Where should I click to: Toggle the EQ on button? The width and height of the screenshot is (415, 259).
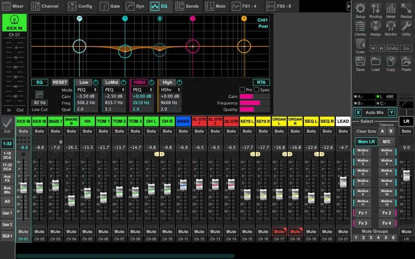pos(39,82)
